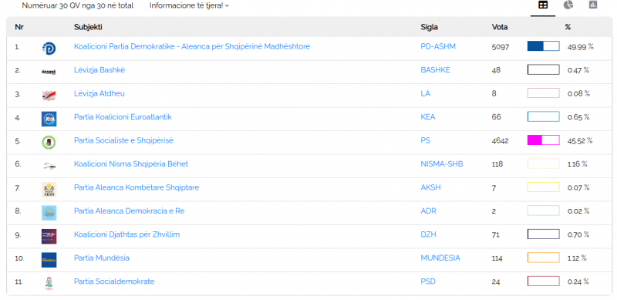
Task: Click the DZH coalition logo
Action: [49, 237]
